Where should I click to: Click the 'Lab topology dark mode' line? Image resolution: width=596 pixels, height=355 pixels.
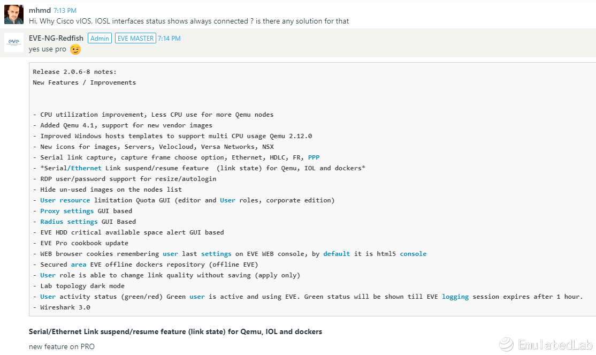[79, 286]
